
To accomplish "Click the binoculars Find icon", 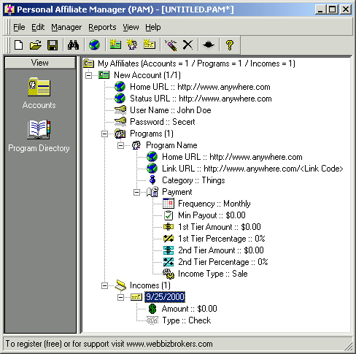I will coord(73,45).
